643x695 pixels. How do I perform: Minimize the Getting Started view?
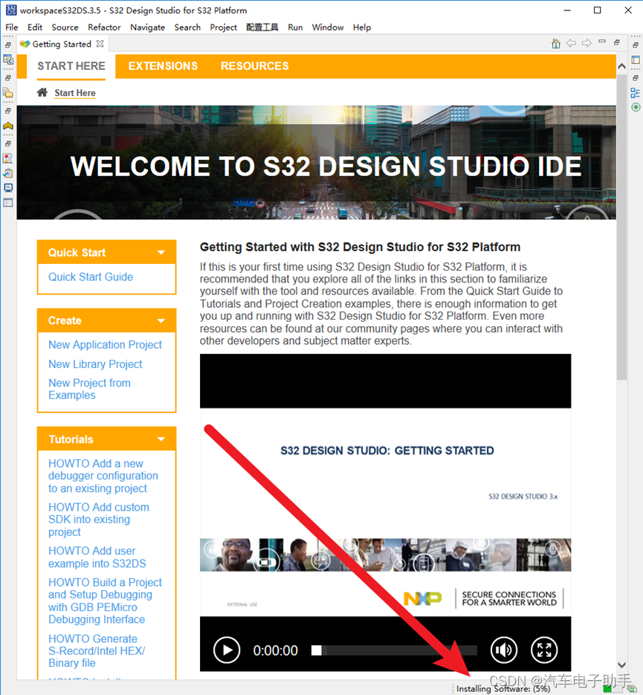coord(602,41)
